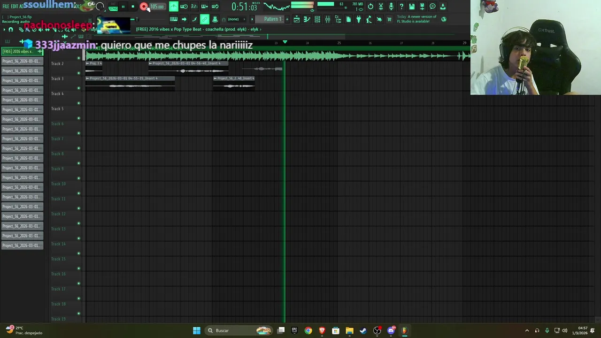Open the project picker icon
Image resolution: width=601 pixels, height=338 pixels.
click(348, 19)
